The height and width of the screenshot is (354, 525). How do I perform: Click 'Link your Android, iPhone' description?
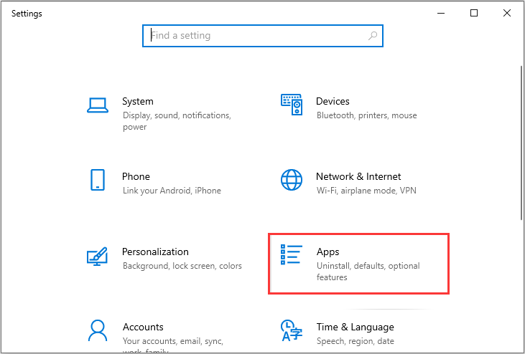(172, 191)
